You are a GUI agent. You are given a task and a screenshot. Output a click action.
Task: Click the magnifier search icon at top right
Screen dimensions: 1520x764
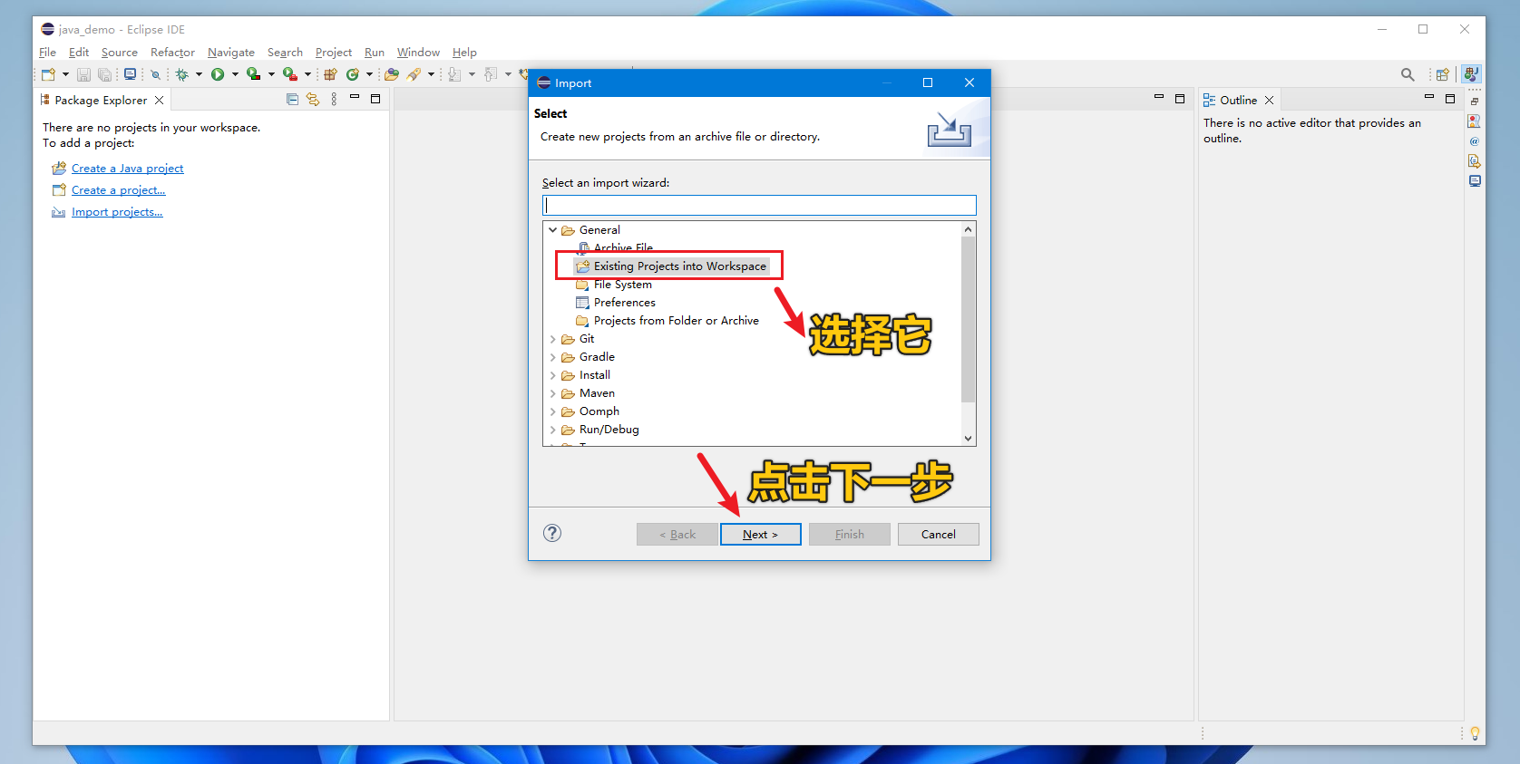tap(1408, 74)
